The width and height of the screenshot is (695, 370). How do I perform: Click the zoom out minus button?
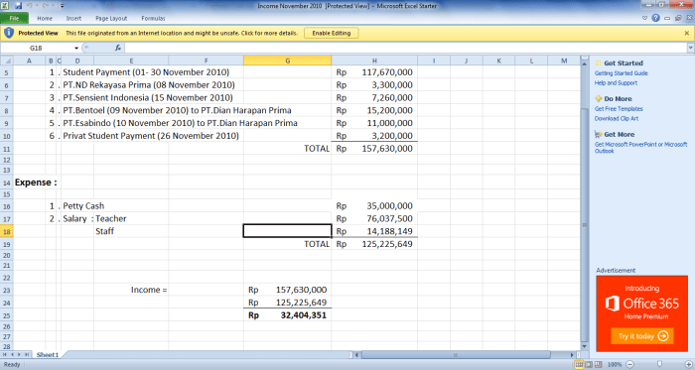629,364
